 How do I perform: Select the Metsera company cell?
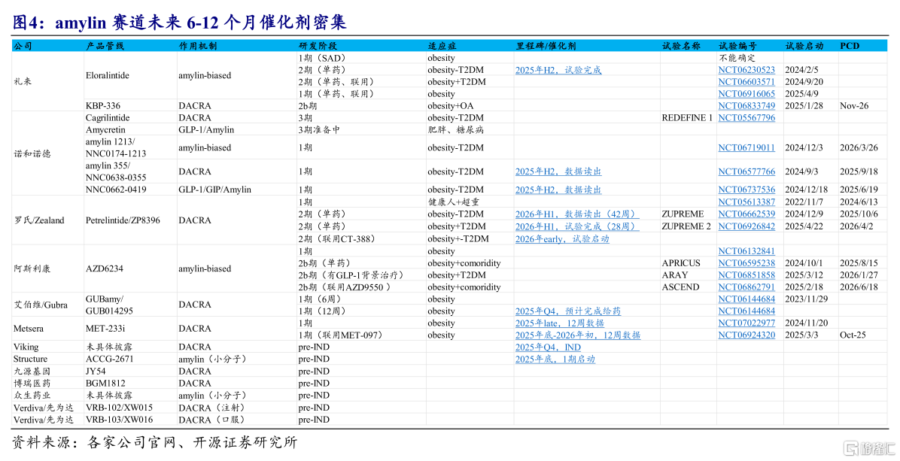(x=28, y=329)
